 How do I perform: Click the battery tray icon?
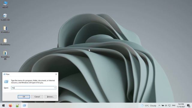163,105
